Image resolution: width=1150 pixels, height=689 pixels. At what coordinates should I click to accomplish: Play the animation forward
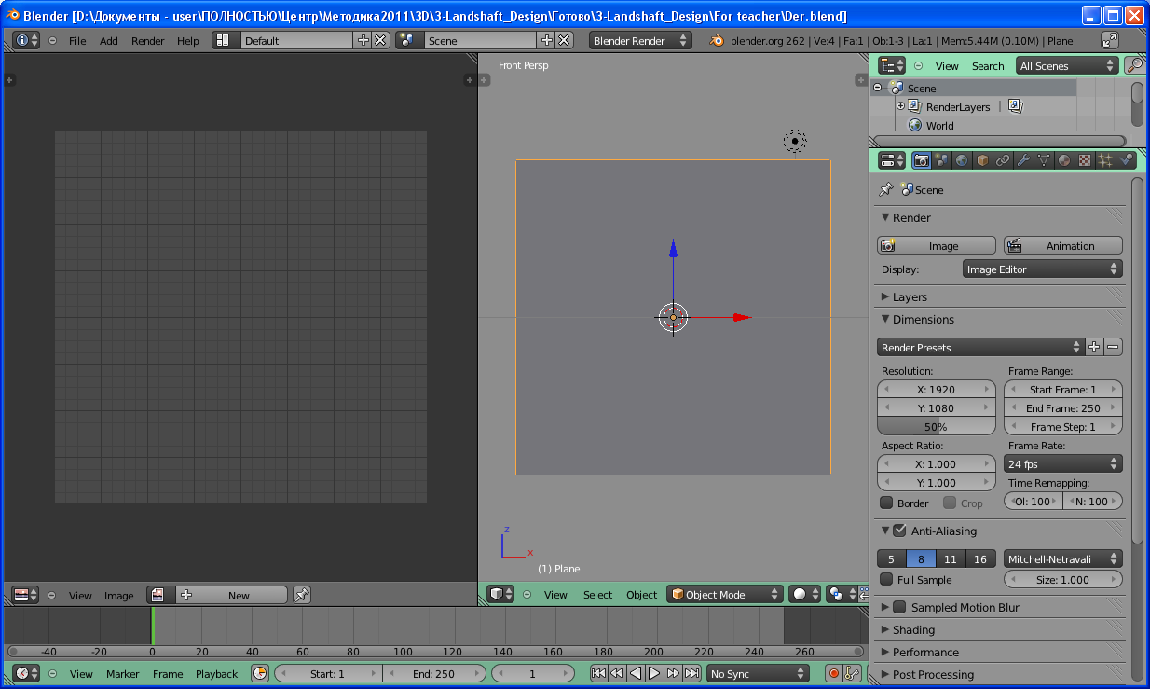654,673
